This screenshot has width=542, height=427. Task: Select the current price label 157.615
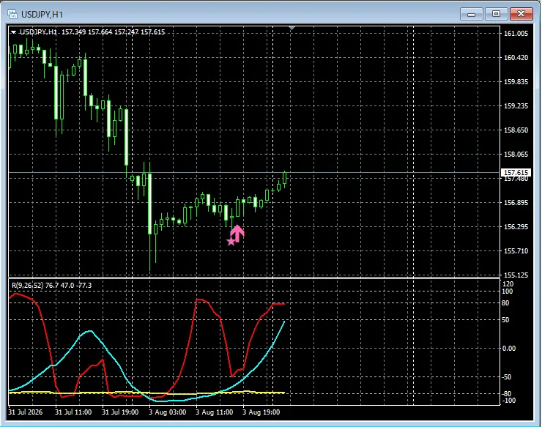tap(516, 173)
